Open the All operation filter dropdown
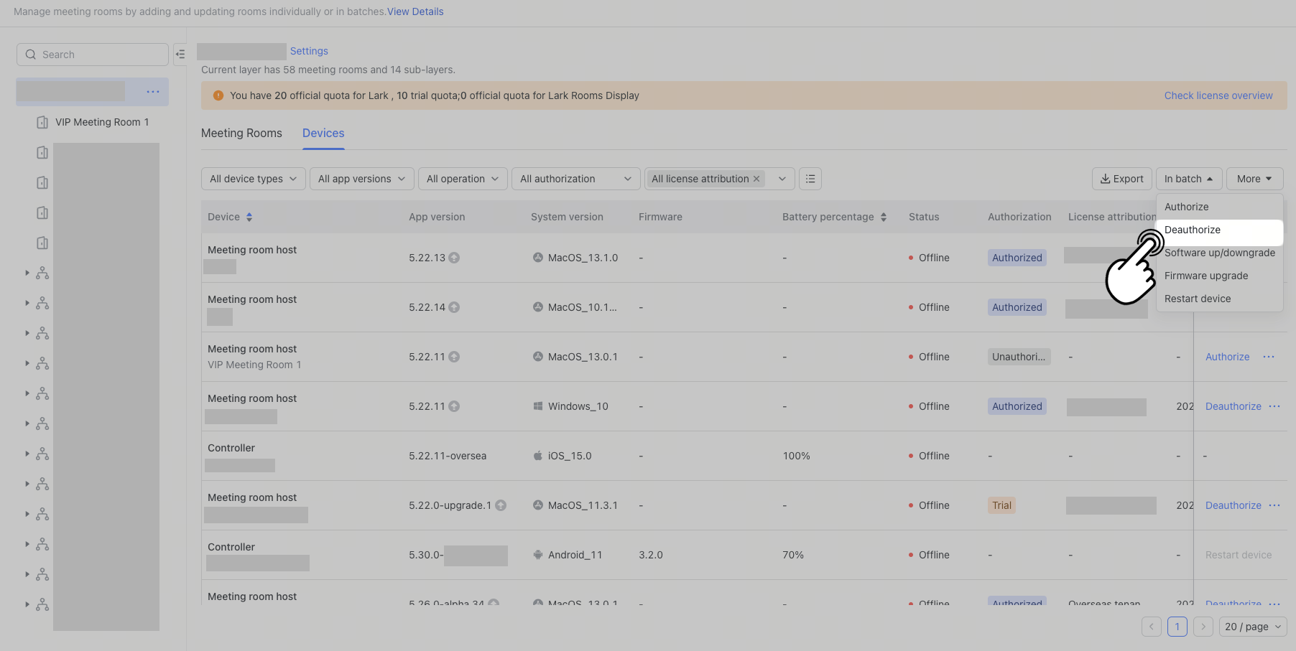The width and height of the screenshot is (1296, 651). click(462, 178)
